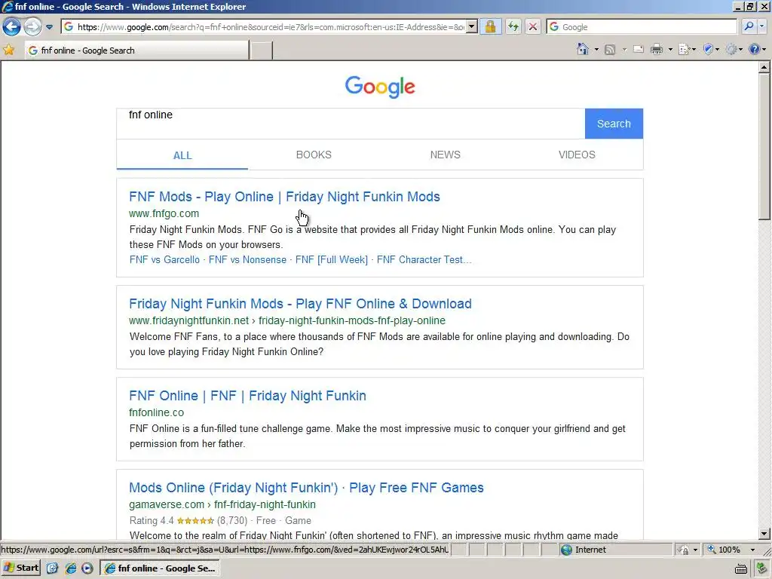This screenshot has height=579, width=772.
Task: Click the Home icon in command bar
Action: pos(583,49)
